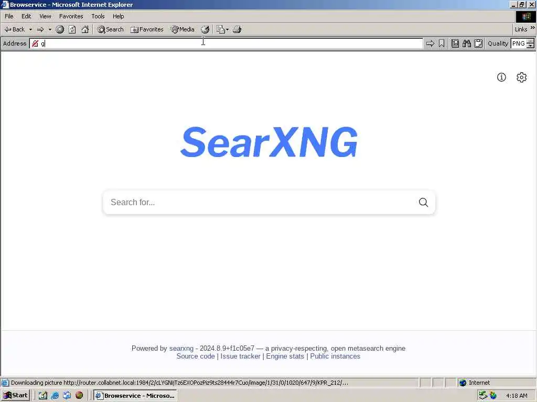
Task: Click the 4:18 AM taskbar clock
Action: [517, 396]
